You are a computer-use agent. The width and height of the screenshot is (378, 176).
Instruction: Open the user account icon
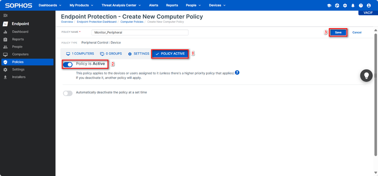click(368, 5)
